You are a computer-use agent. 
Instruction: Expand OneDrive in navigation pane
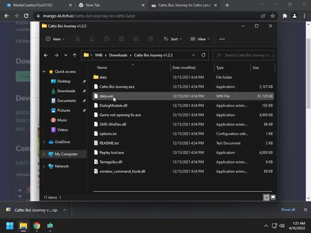(x=44, y=142)
